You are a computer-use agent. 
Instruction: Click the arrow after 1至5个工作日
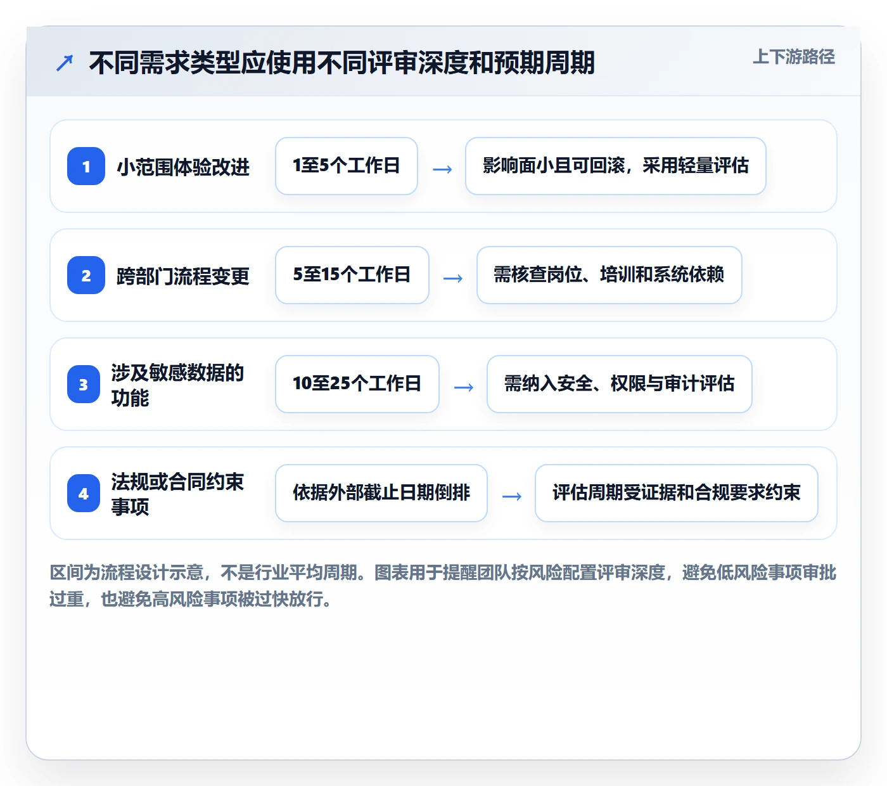coord(442,169)
